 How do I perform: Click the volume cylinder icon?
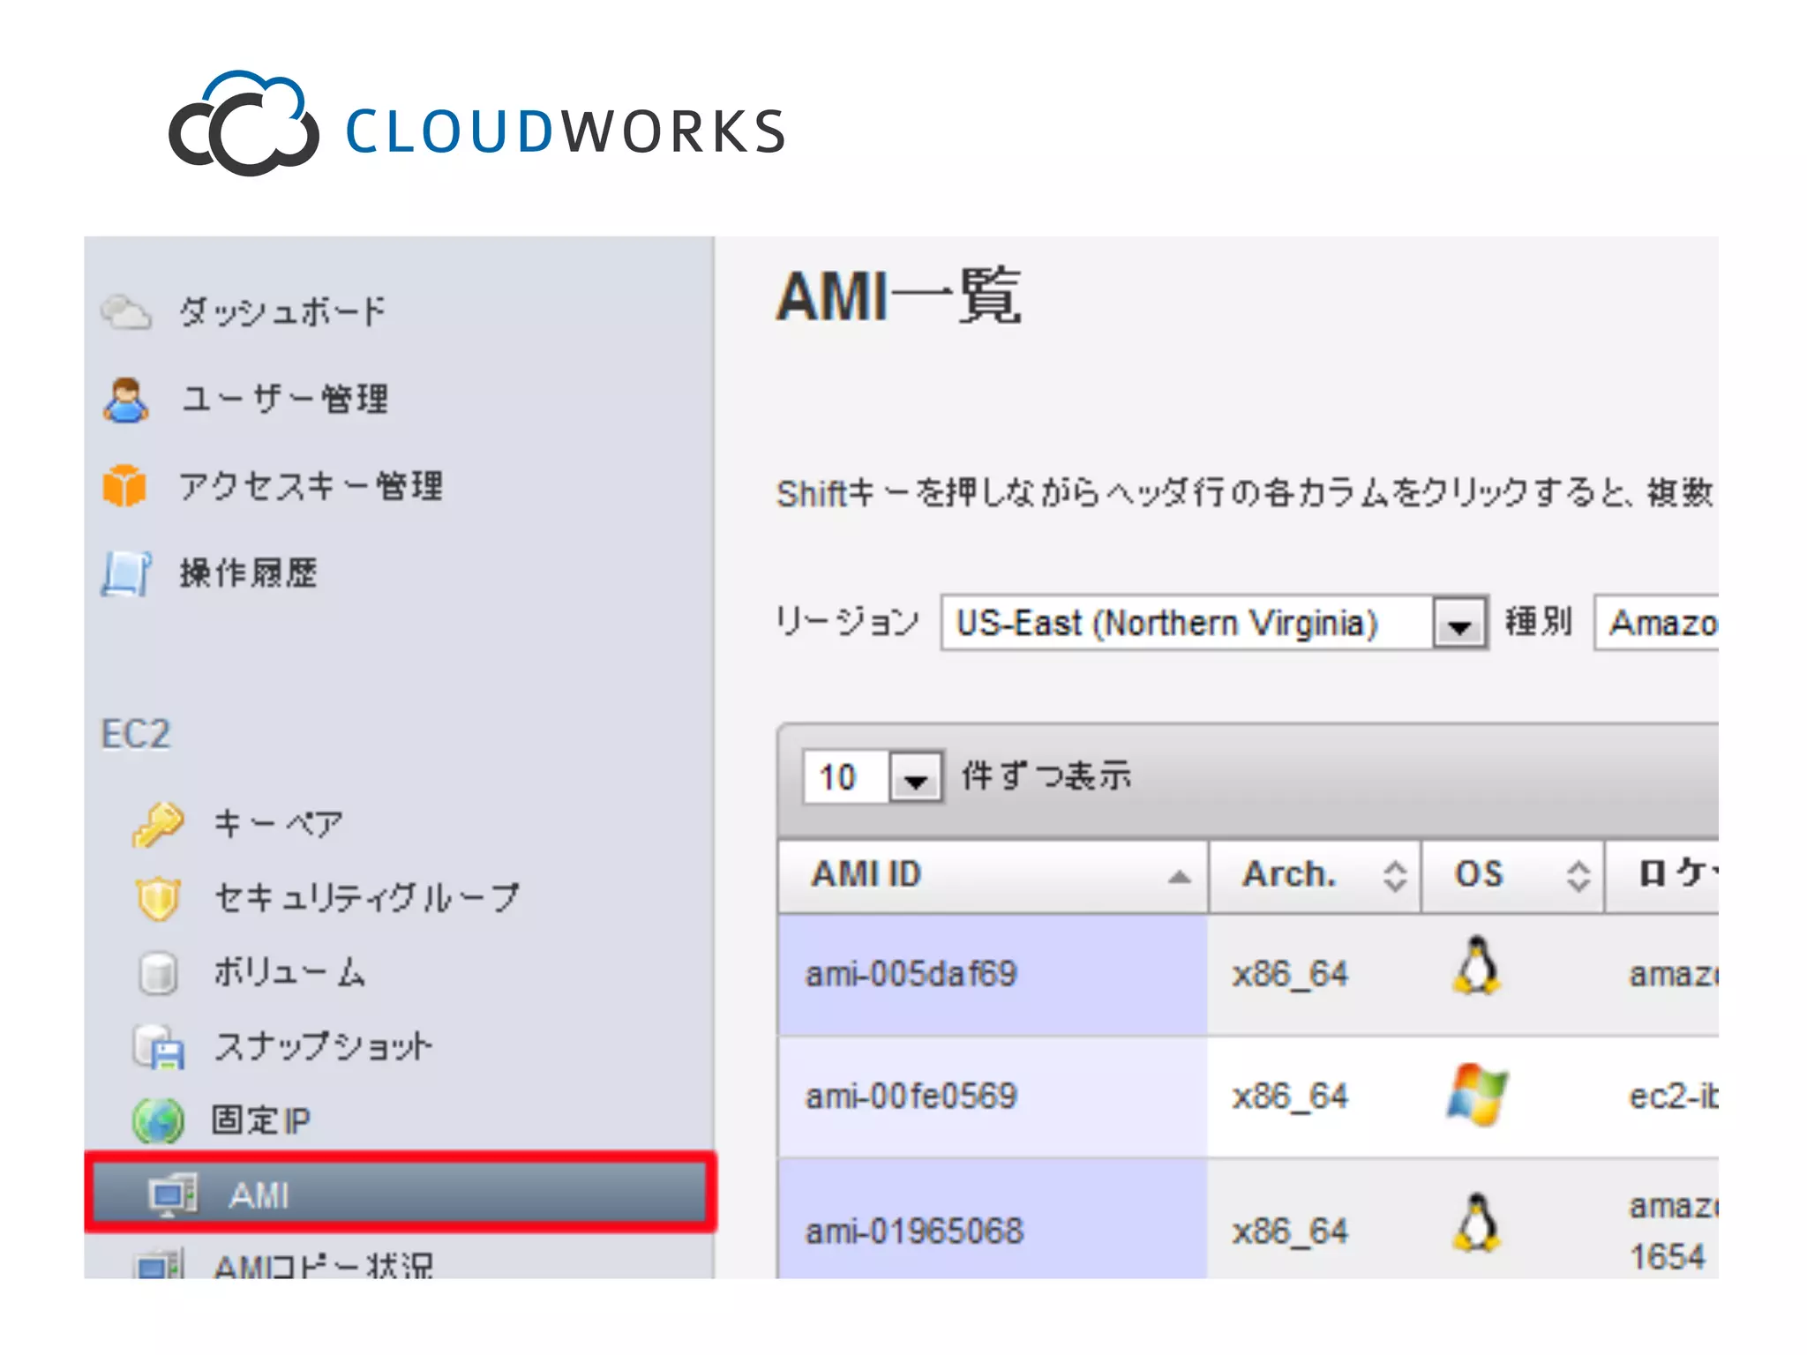158,972
